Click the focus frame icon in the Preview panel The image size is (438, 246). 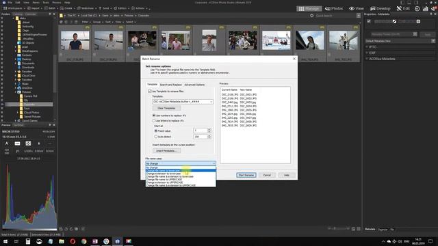(x=28, y=143)
